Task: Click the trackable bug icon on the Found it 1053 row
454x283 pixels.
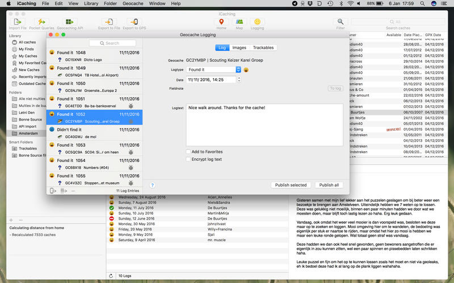Action: (x=131, y=152)
